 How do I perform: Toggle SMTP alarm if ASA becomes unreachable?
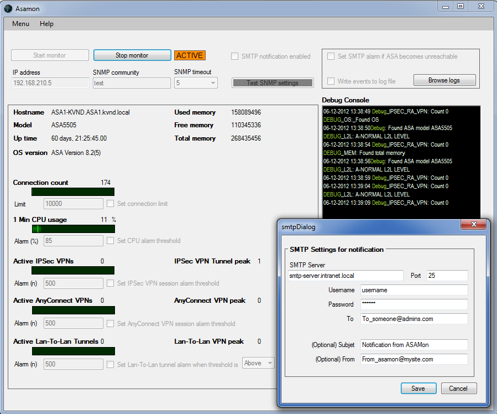coord(331,56)
